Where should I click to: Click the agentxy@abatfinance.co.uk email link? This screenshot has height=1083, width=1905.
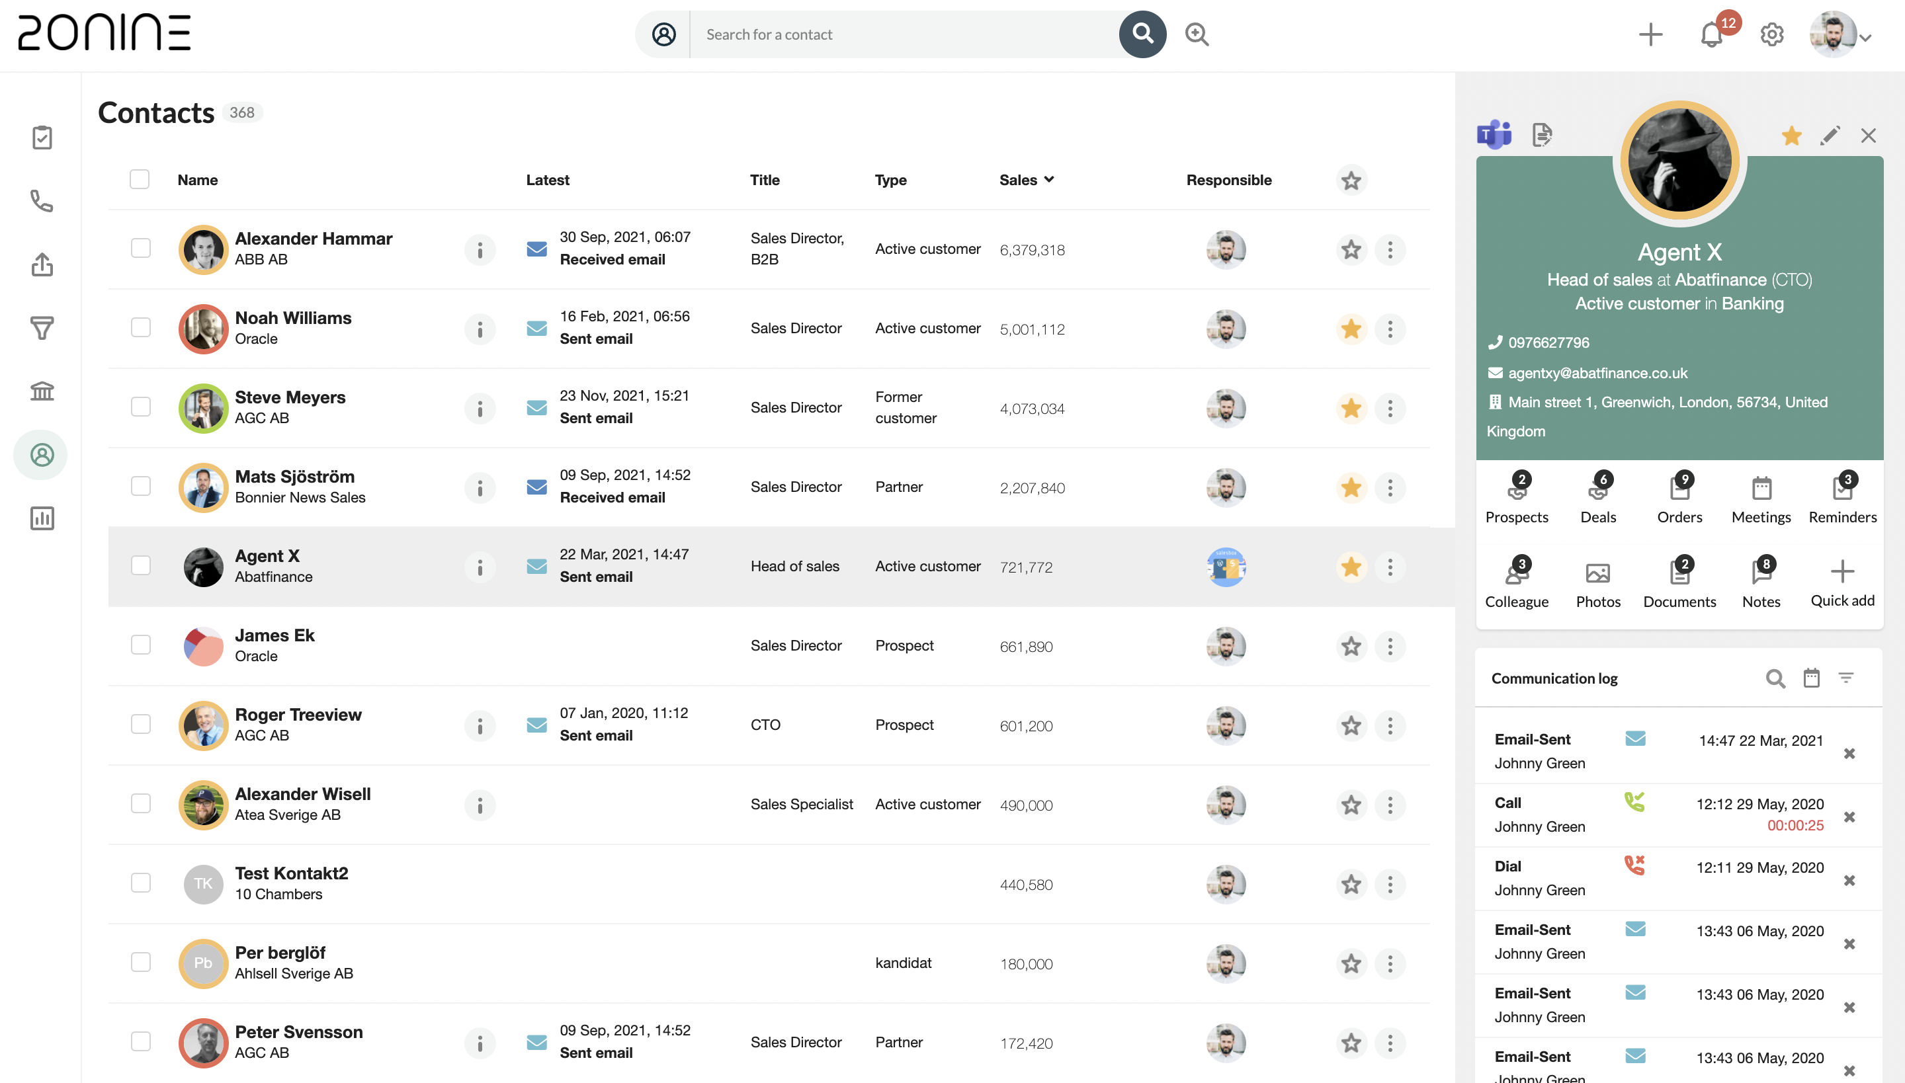pyautogui.click(x=1598, y=373)
